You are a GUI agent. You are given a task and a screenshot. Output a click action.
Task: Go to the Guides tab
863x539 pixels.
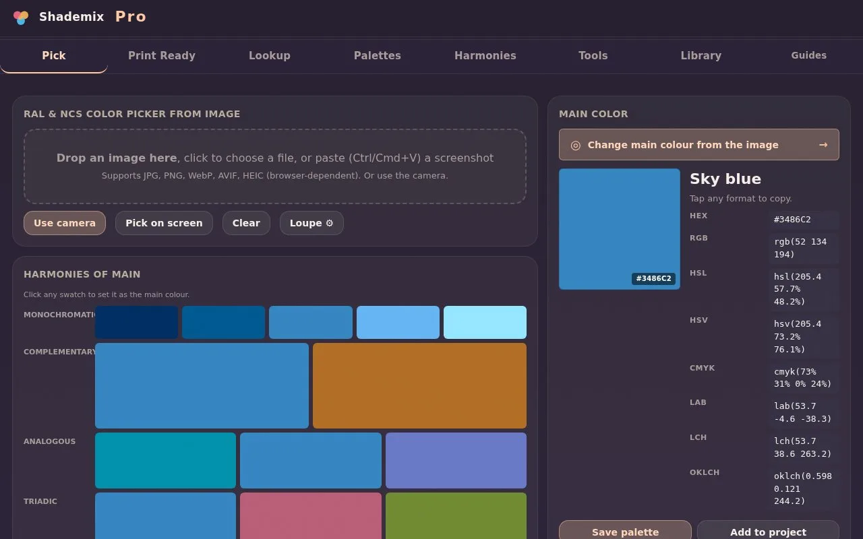tap(809, 56)
